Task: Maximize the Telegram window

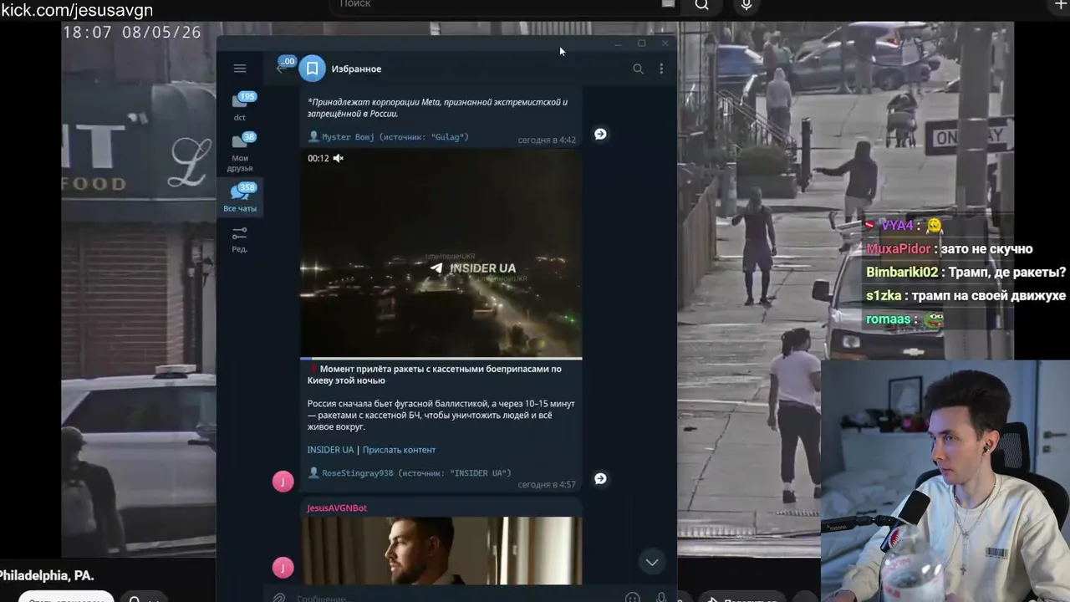Action: [x=642, y=43]
